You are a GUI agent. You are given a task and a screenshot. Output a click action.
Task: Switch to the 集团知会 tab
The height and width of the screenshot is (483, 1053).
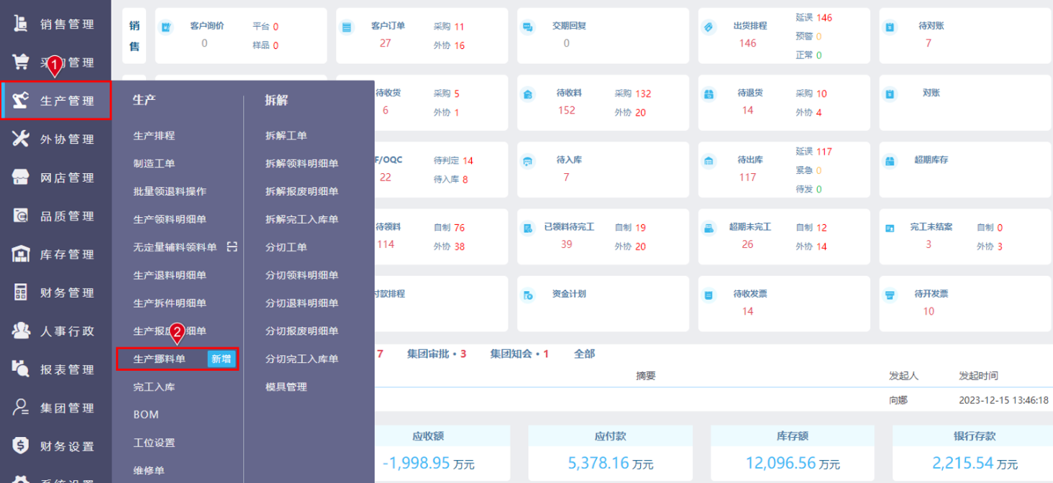(520, 354)
